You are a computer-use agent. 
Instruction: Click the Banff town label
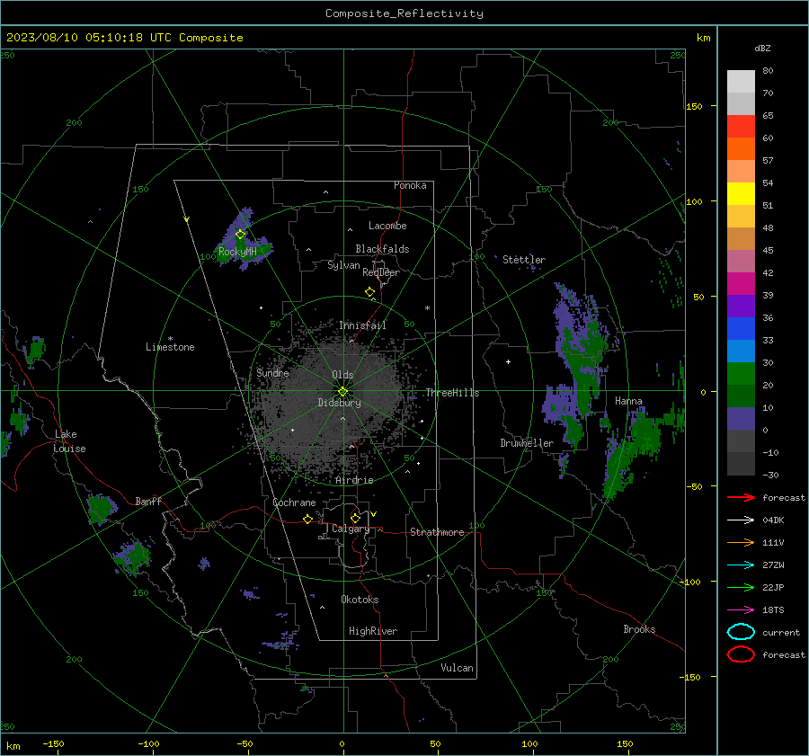[148, 501]
